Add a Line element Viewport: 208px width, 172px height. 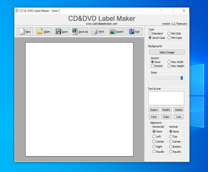click(179, 117)
